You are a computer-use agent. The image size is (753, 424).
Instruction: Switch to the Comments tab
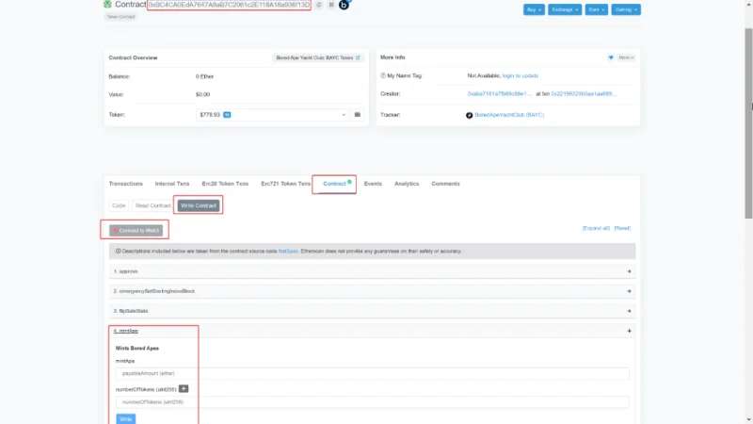coord(445,184)
